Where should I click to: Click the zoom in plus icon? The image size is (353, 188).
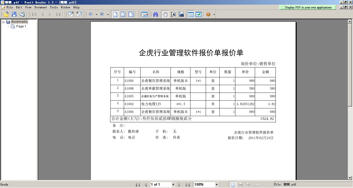pyautogui.click(x=102, y=14)
